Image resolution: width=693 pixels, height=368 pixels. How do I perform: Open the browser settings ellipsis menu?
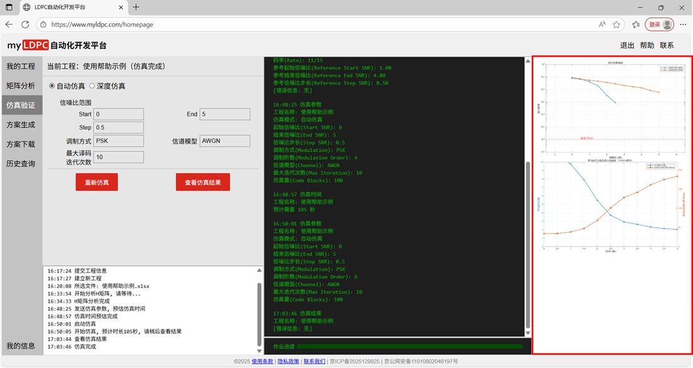point(683,25)
